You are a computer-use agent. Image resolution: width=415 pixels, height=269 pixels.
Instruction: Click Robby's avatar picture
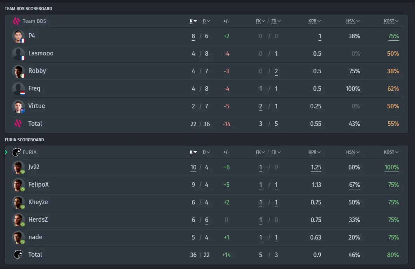(x=18, y=71)
